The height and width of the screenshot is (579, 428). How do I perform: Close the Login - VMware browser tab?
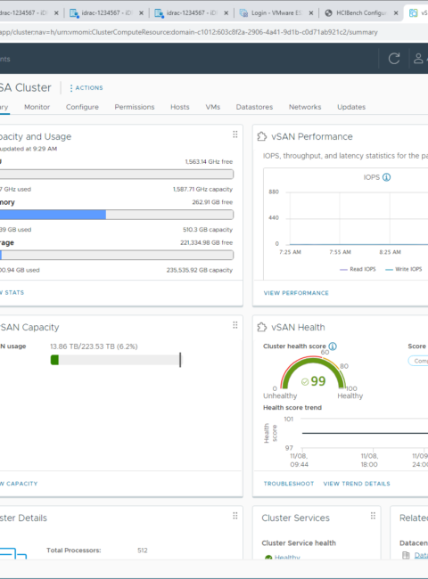(x=311, y=13)
